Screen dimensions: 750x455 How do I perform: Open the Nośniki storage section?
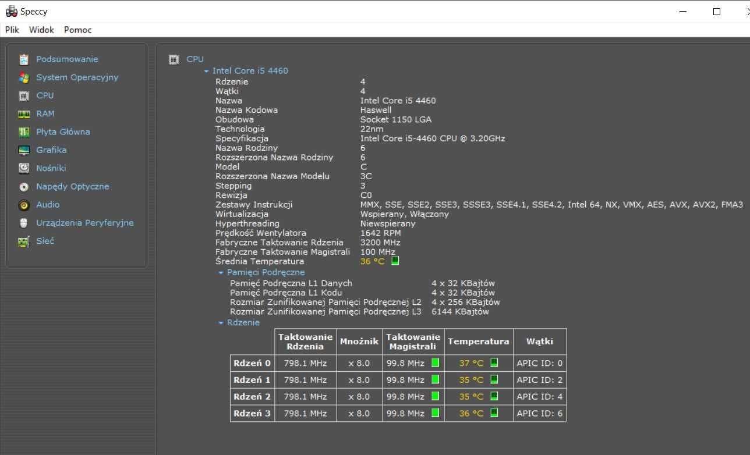click(51, 168)
